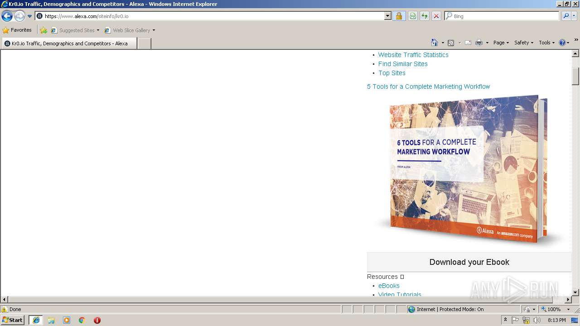Click Internet Protected Mode status text
The image size is (580, 326).
450,309
